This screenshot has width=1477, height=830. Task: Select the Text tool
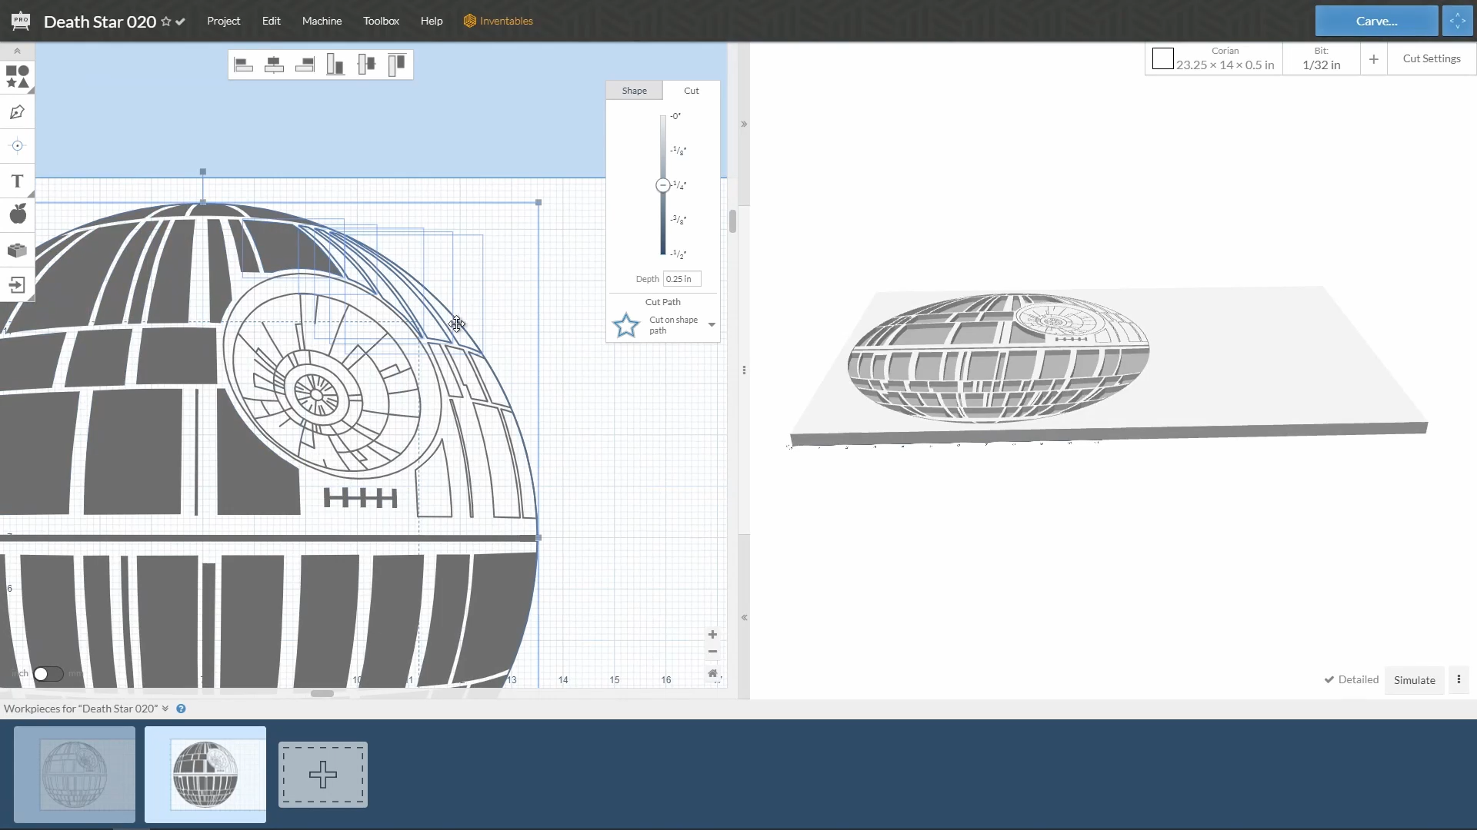tap(17, 181)
